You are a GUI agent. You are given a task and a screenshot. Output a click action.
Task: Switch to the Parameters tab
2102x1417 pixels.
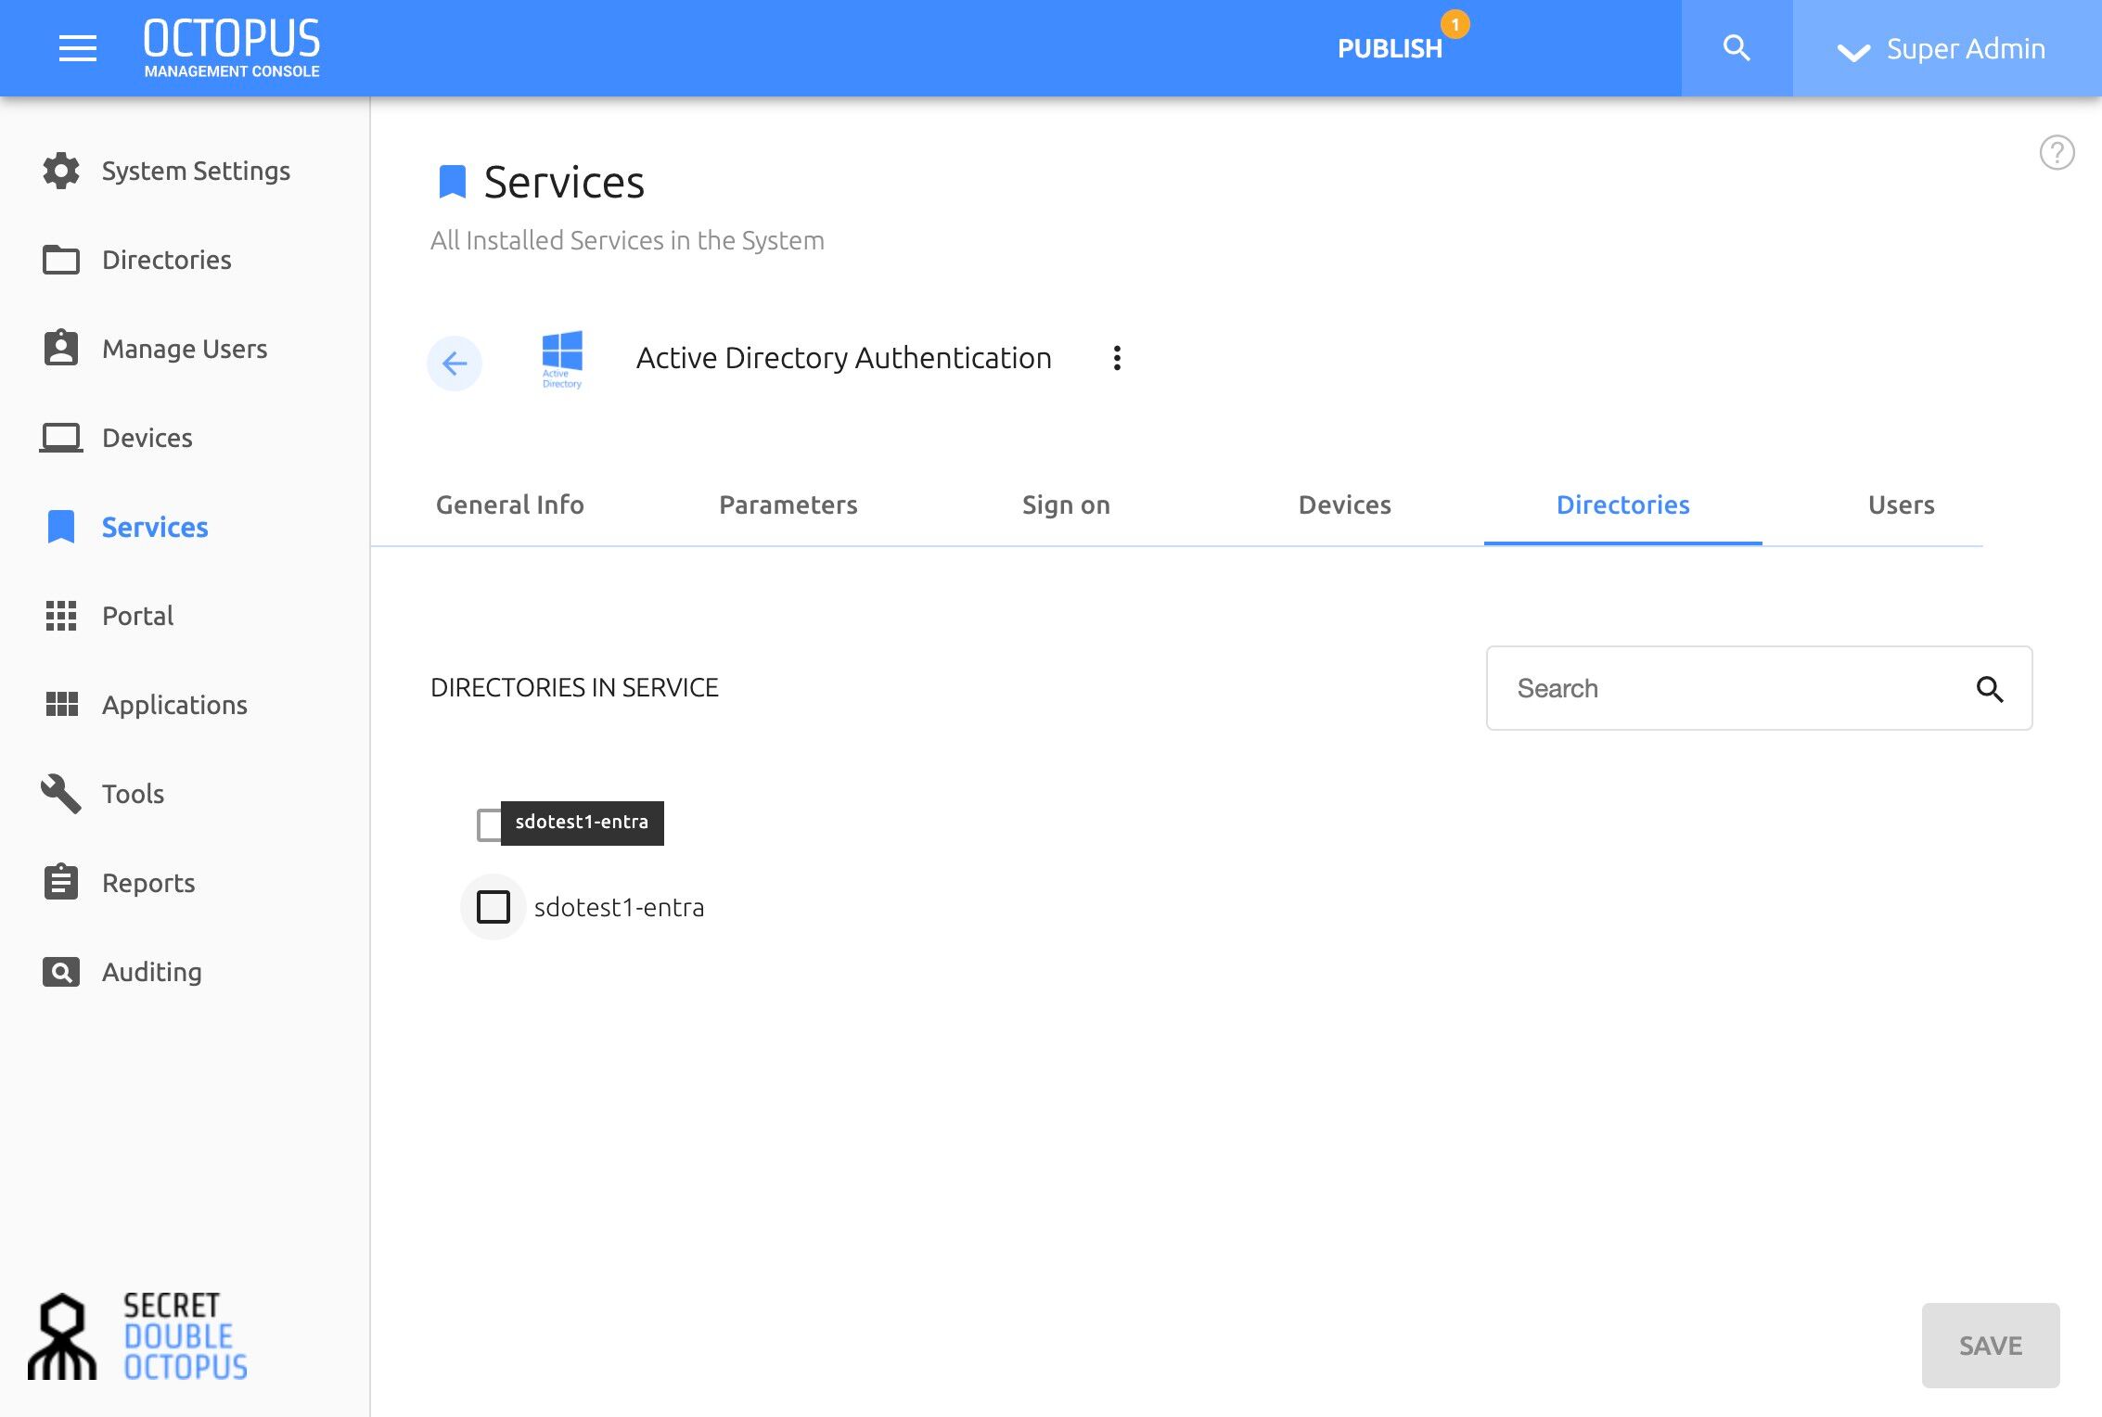coord(788,504)
